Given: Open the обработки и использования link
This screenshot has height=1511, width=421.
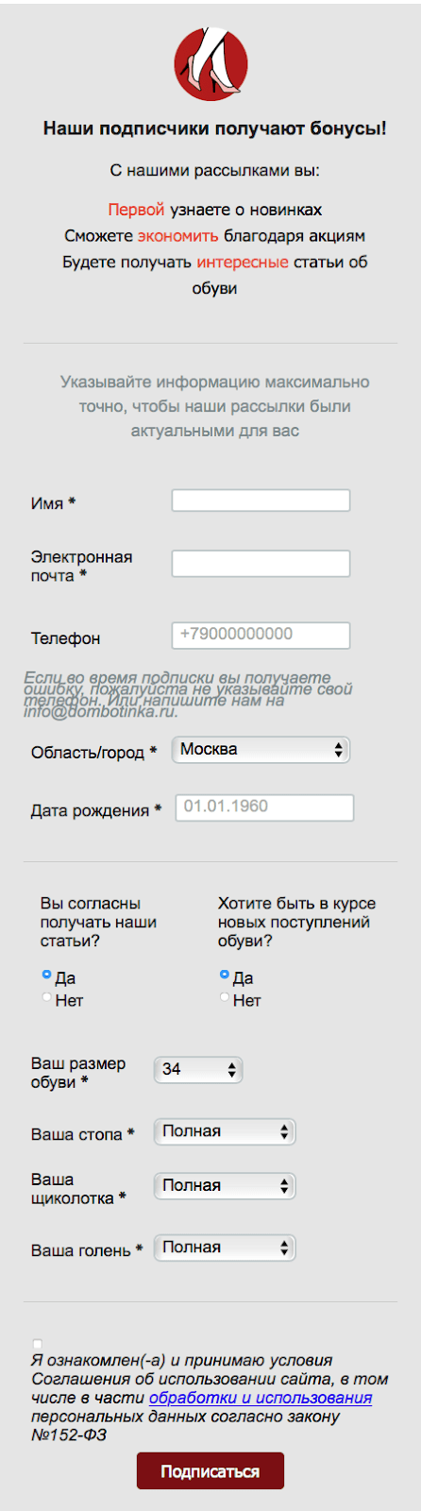Looking at the screenshot, I should click(x=261, y=1398).
